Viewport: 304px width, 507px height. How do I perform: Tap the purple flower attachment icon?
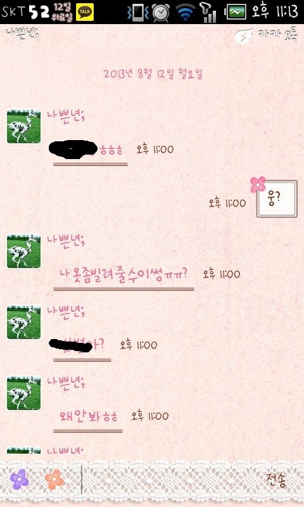20,480
